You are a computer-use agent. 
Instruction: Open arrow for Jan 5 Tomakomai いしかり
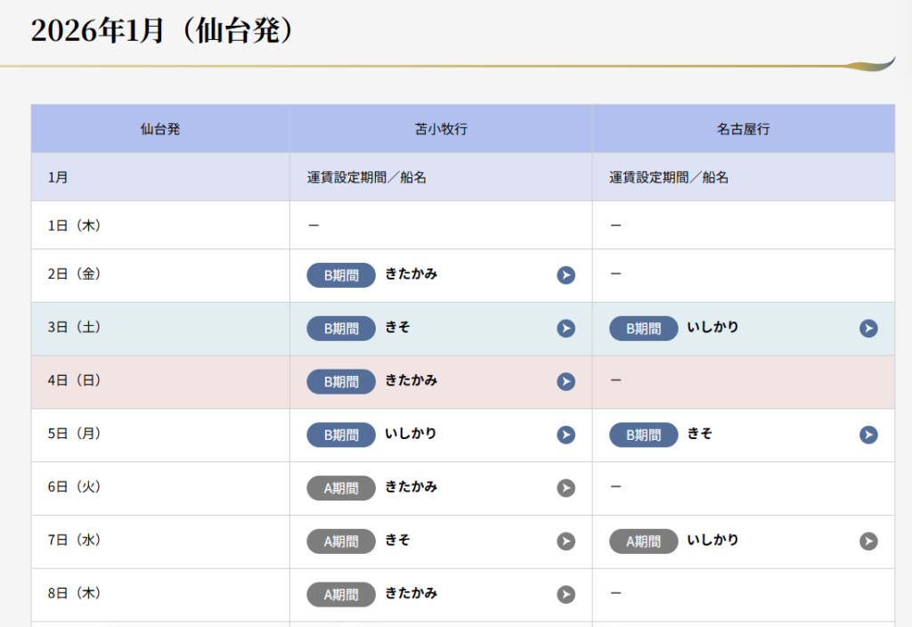click(x=566, y=435)
